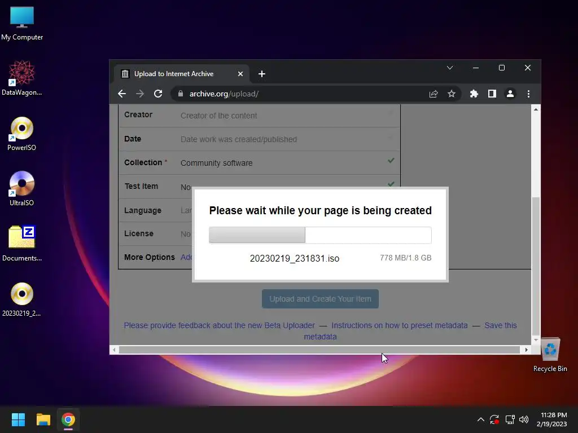Click the Chrome forward arrow

point(140,94)
